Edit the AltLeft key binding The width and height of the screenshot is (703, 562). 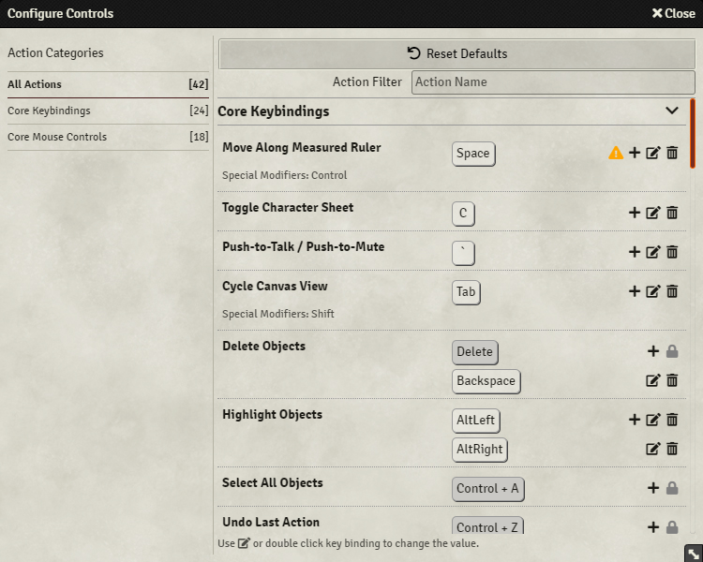[652, 420]
